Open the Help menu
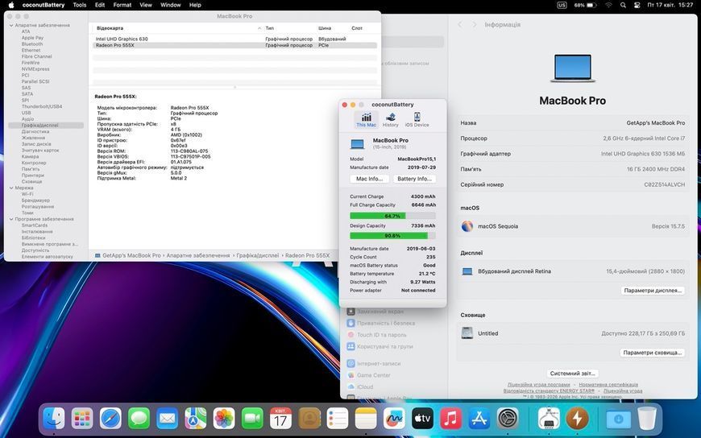The height and width of the screenshot is (438, 701). (195, 5)
